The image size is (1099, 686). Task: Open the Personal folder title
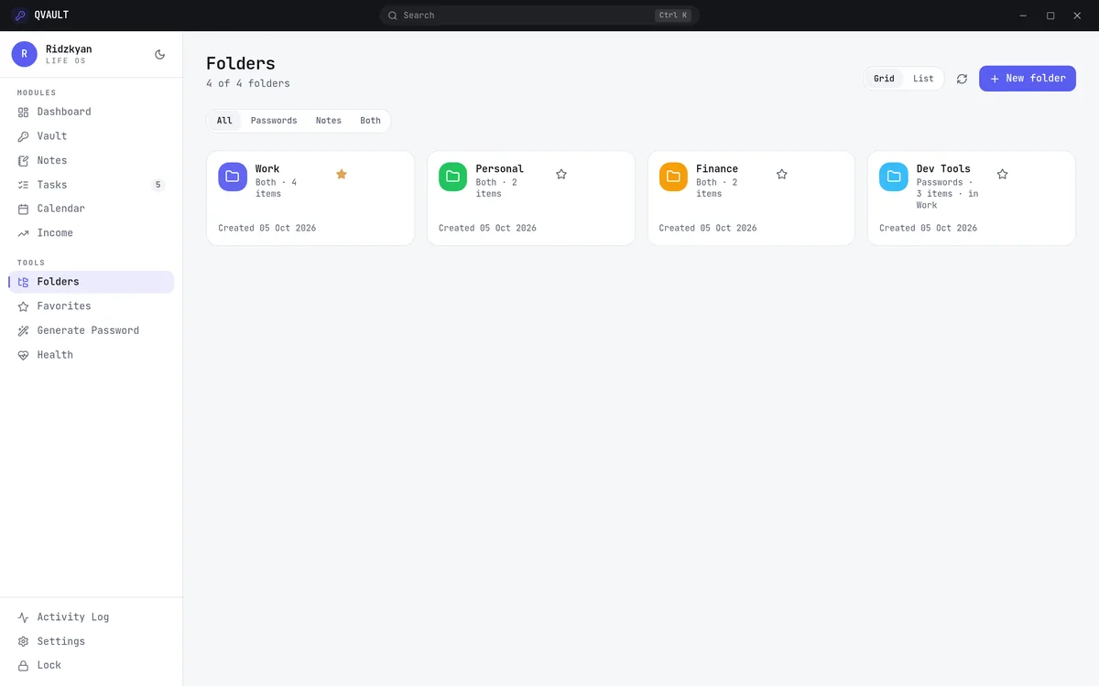(x=500, y=169)
